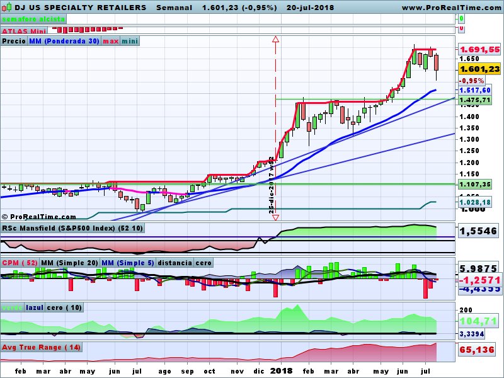This screenshot has width=504, height=378.
Task: Click the value label 3,3394
Action: (472, 334)
